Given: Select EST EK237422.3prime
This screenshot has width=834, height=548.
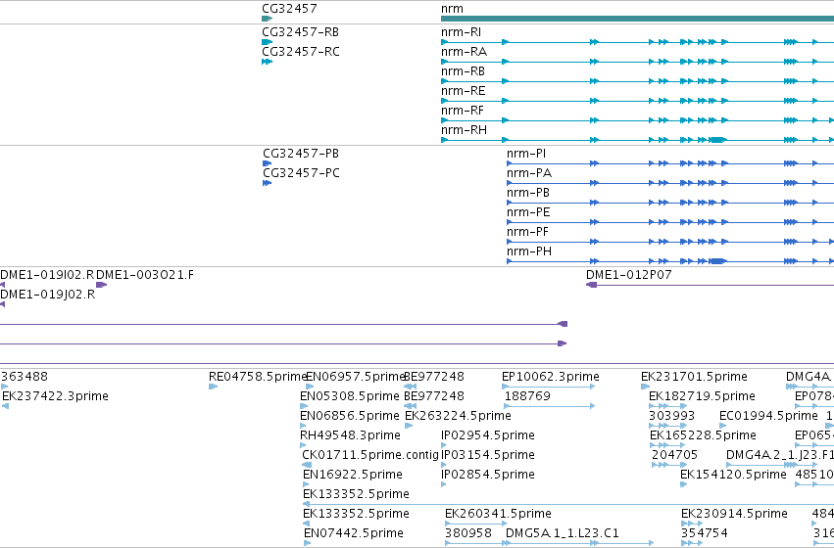Looking at the screenshot, I should [55, 396].
